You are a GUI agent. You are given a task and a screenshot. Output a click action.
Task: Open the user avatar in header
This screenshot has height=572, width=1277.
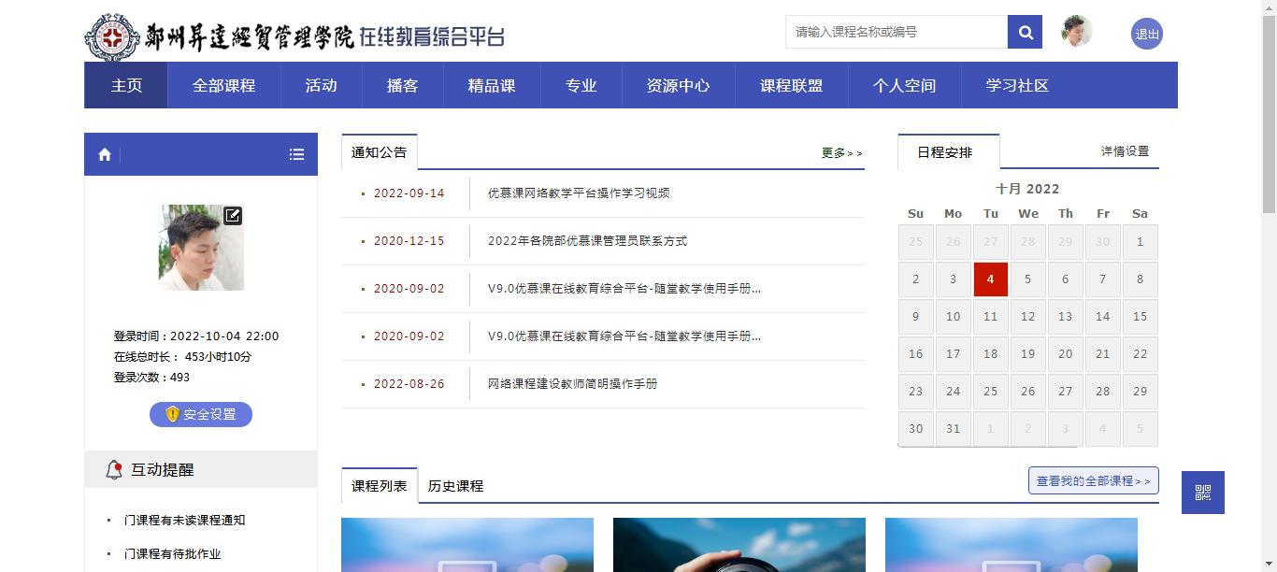(x=1077, y=32)
